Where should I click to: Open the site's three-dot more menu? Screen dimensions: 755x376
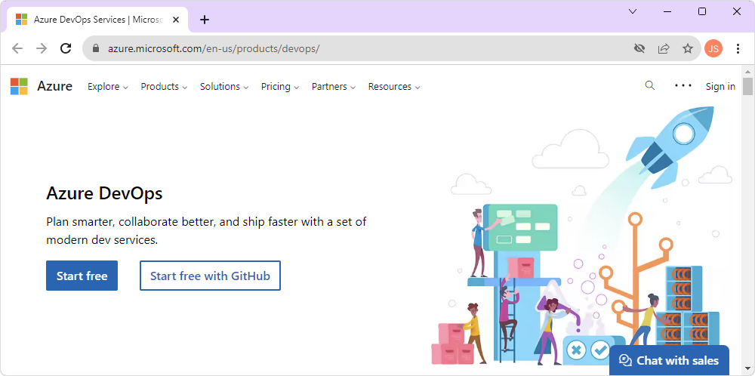(x=683, y=86)
